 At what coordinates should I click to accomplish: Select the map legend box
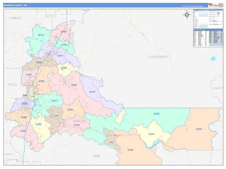[x=208, y=19]
